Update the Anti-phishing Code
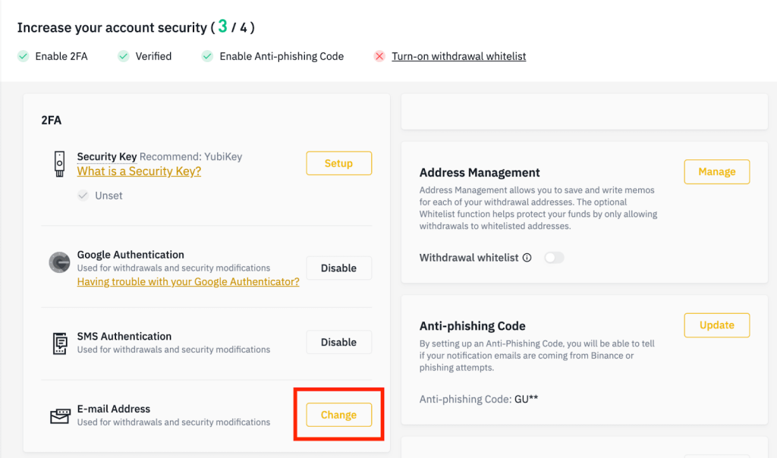The image size is (777, 458). click(x=716, y=325)
